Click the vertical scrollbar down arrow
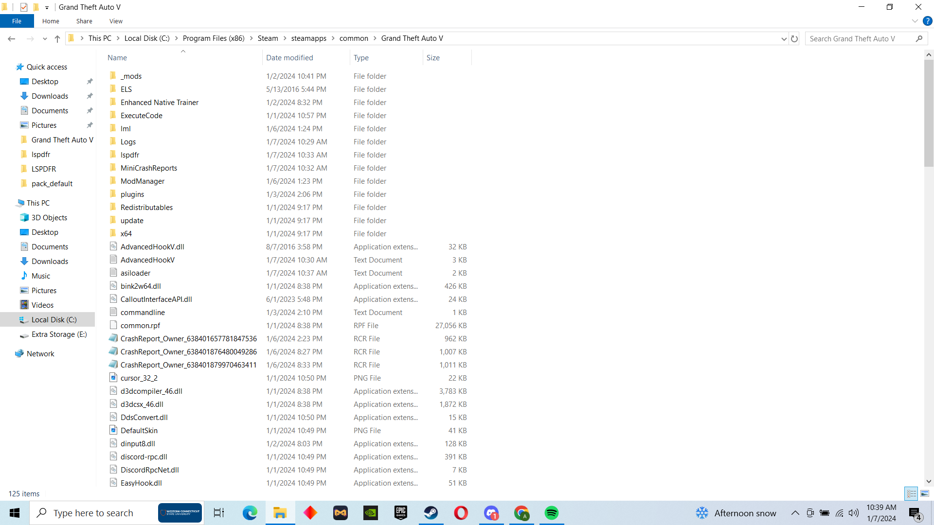934x525 pixels. [929, 481]
